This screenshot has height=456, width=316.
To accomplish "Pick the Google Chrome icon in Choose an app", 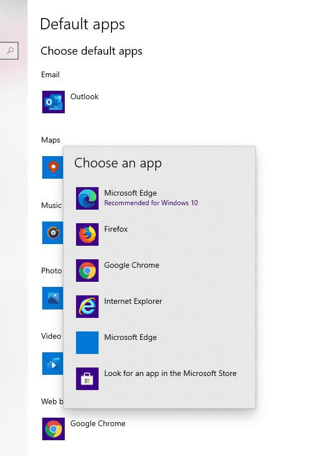I will [x=87, y=271].
